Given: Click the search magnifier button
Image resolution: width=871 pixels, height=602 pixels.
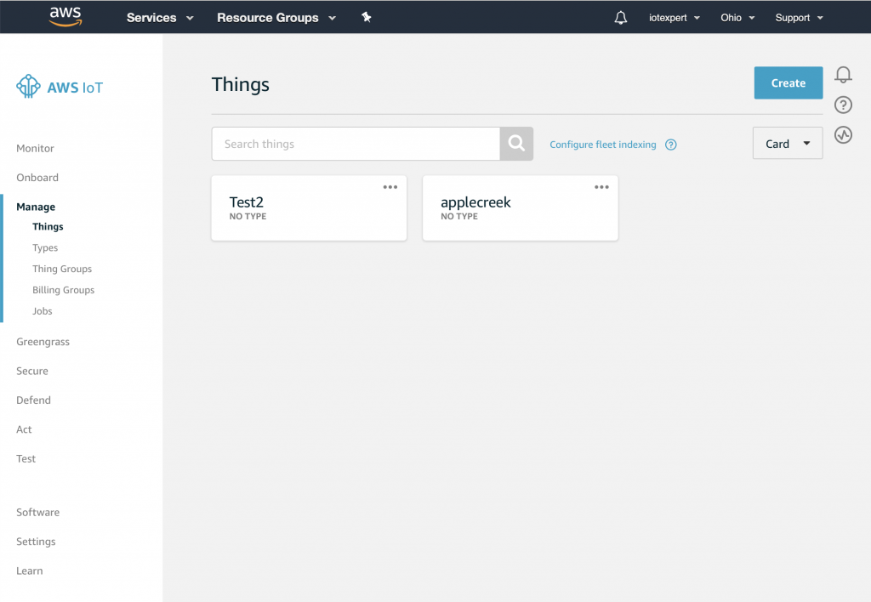Looking at the screenshot, I should click(516, 144).
